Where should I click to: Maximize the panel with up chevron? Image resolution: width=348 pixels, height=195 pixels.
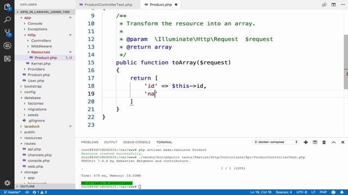click(x=333, y=142)
